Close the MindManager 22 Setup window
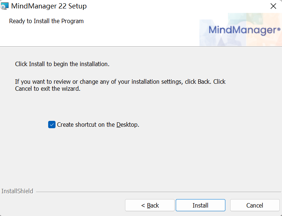Image resolution: width=282 pixels, height=216 pixels. pyautogui.click(x=273, y=6)
